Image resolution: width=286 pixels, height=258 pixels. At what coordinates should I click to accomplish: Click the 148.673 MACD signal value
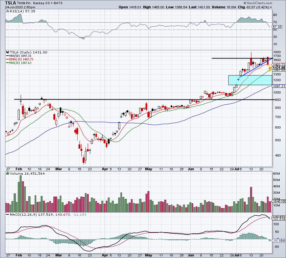[63, 214]
